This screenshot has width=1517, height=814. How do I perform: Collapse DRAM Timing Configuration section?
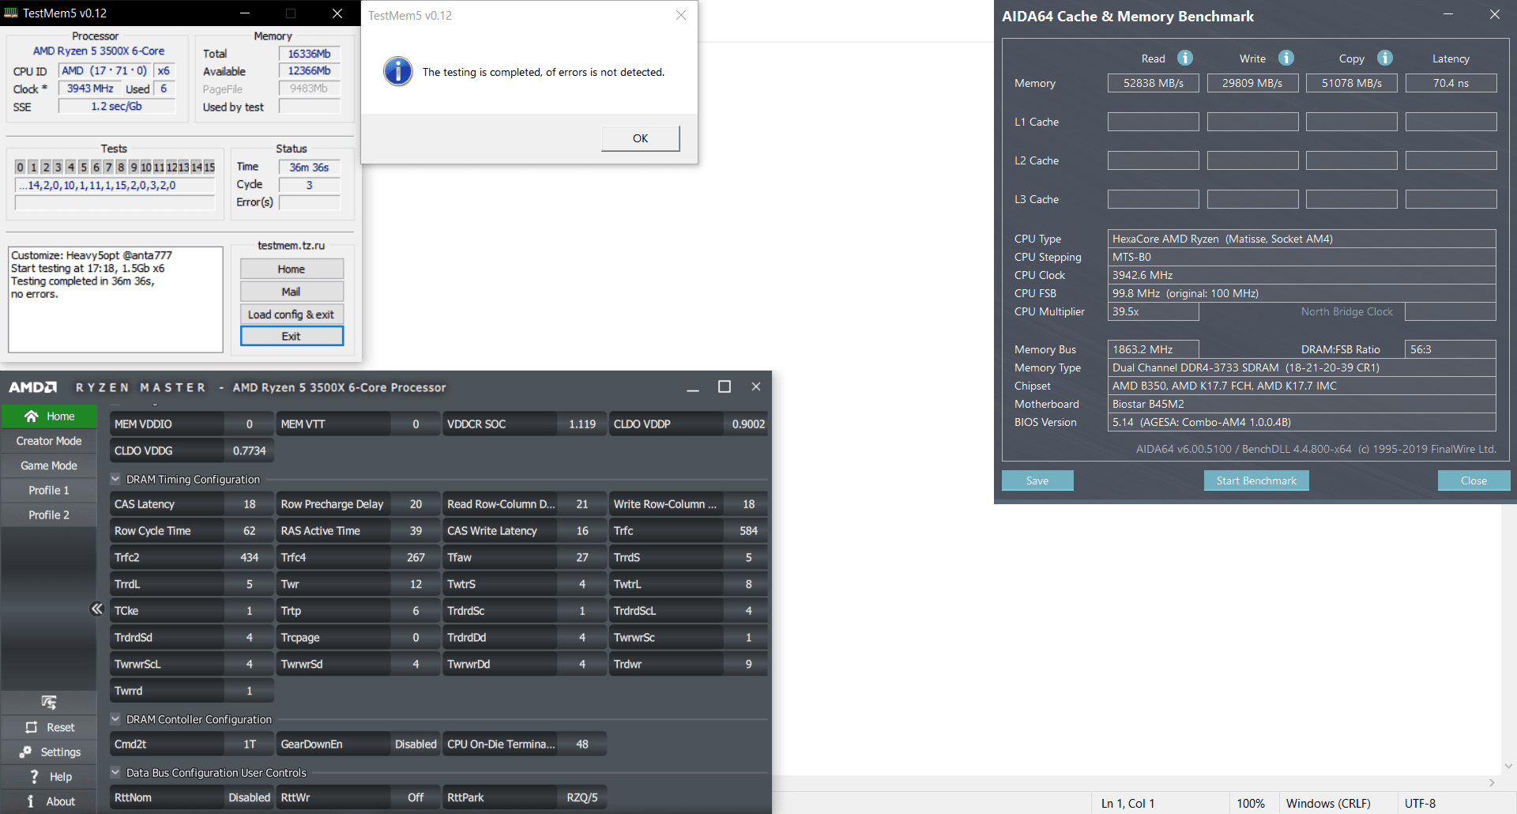115,479
